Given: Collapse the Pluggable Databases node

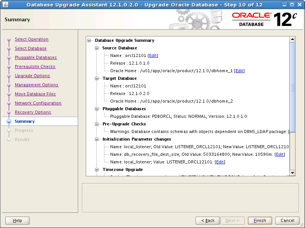Looking at the screenshot, I should click(97, 109).
